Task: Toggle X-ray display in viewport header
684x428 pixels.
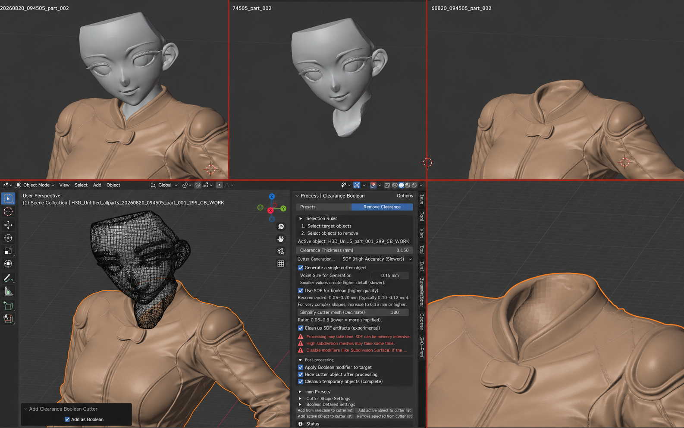Action: click(x=387, y=185)
